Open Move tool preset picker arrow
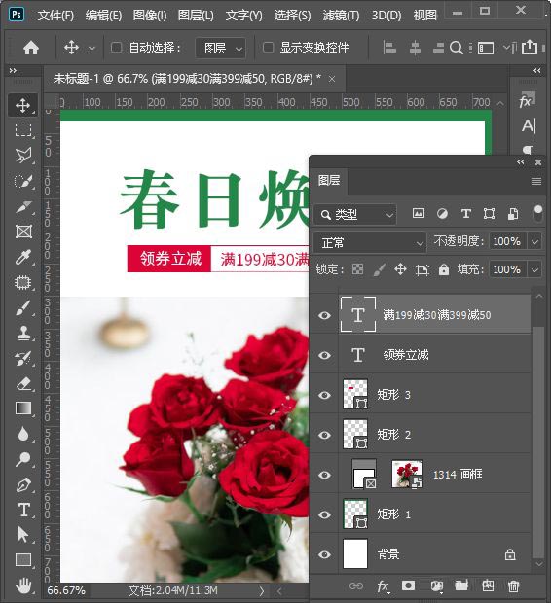551x603 pixels. [92, 49]
